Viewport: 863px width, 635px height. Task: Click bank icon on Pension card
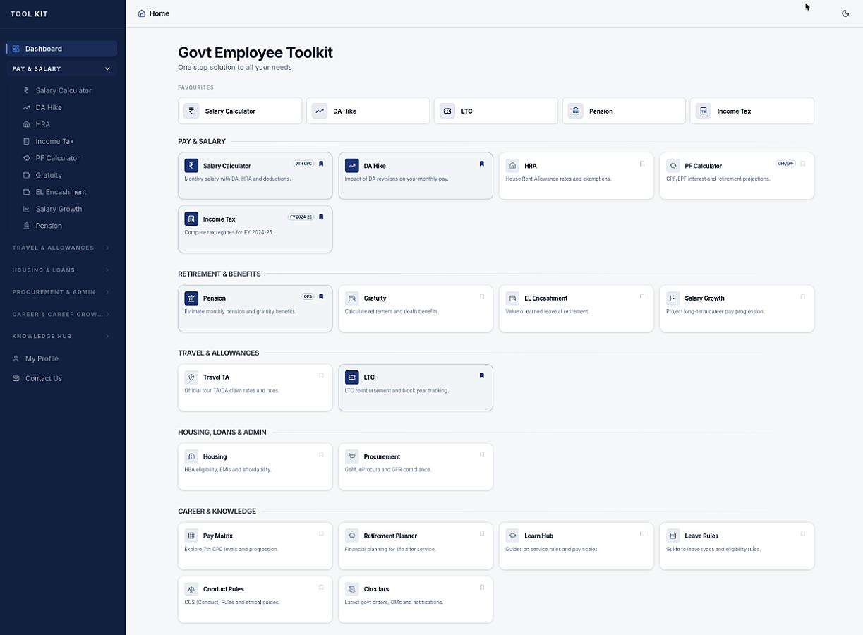pyautogui.click(x=191, y=298)
